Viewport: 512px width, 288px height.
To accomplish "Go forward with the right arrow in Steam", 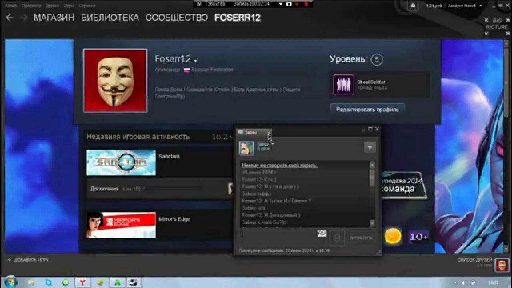I will coord(24,18).
